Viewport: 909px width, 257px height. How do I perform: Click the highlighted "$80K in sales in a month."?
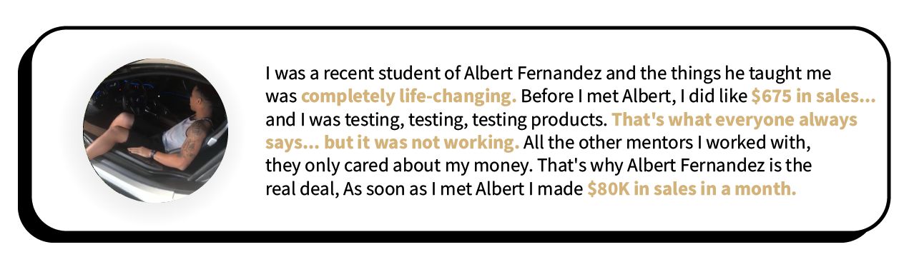tap(692, 189)
